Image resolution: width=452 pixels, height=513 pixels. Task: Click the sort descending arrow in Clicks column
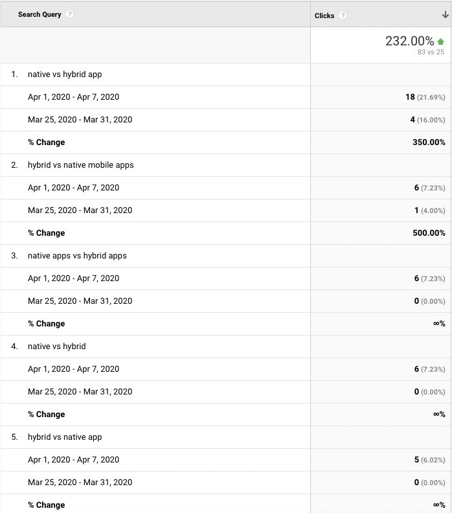445,16
